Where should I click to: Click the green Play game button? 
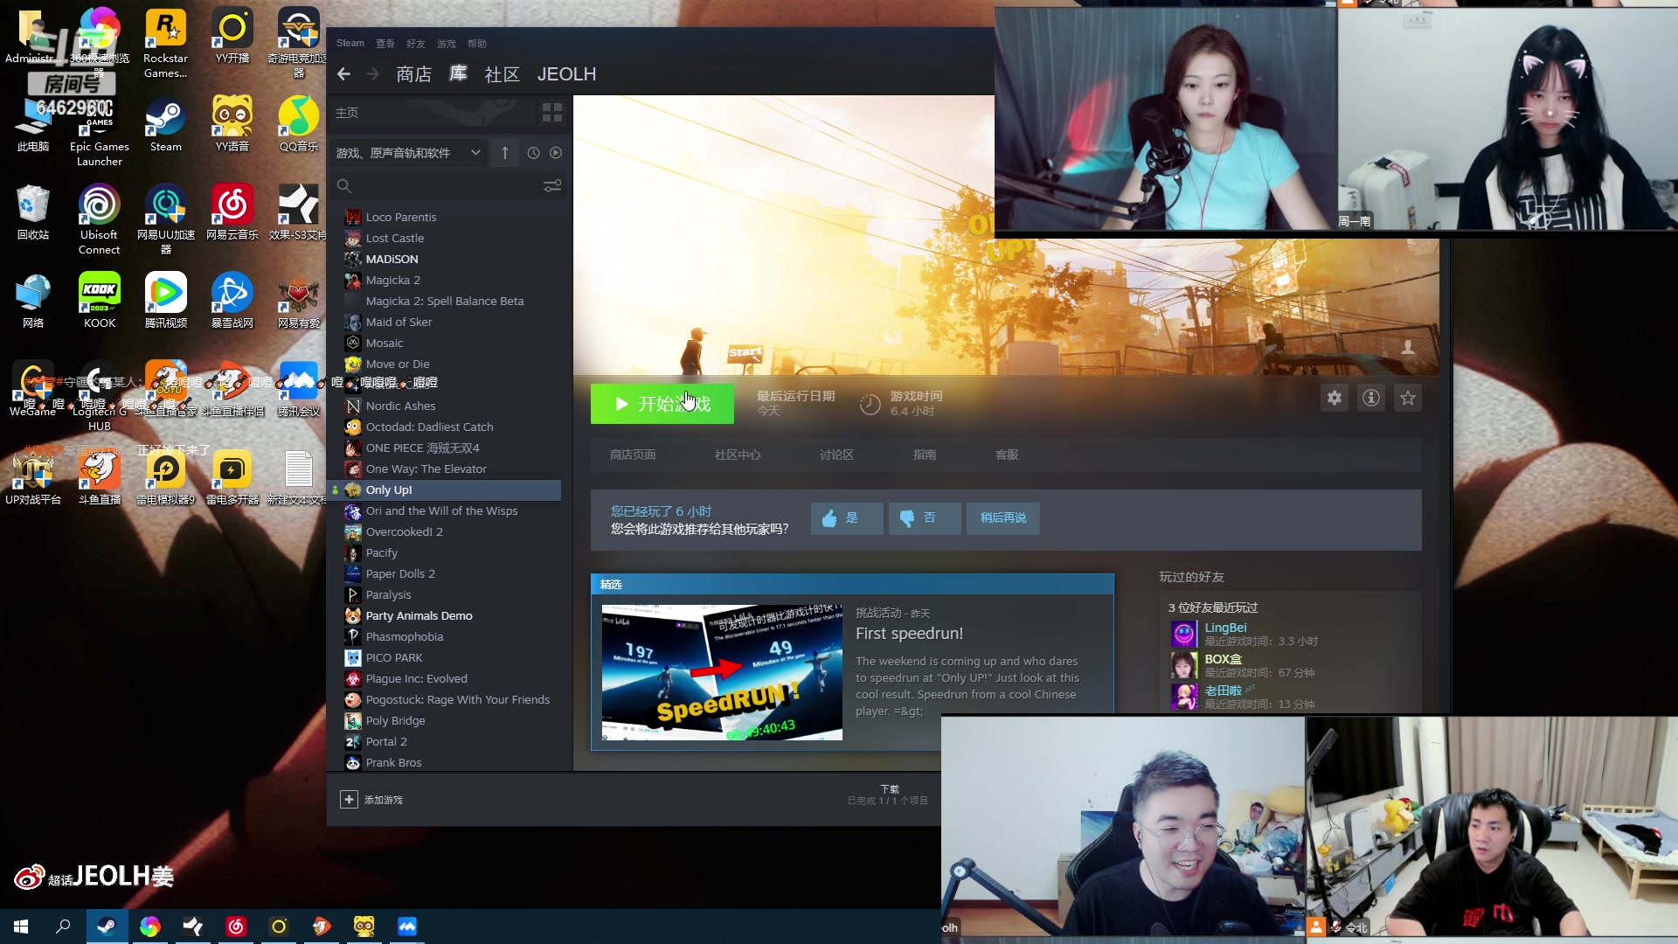[x=662, y=404]
